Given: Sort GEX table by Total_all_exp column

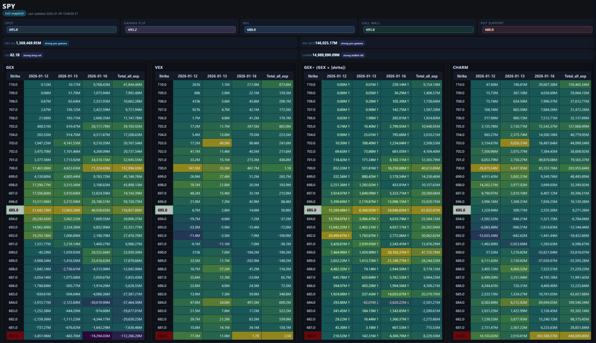Looking at the screenshot, I should (129, 76).
